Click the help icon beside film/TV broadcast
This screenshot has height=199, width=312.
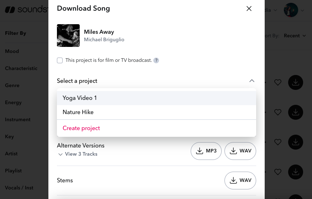click(156, 60)
